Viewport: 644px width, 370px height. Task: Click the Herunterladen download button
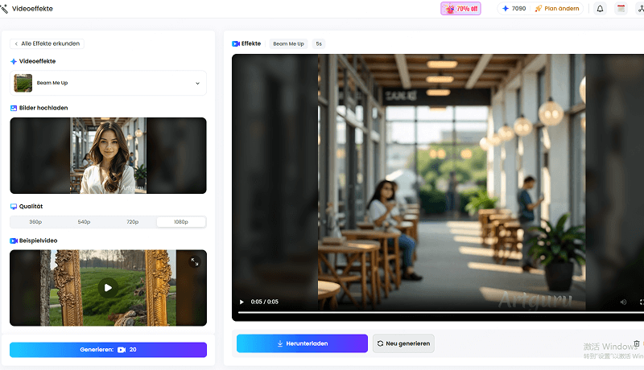click(302, 343)
